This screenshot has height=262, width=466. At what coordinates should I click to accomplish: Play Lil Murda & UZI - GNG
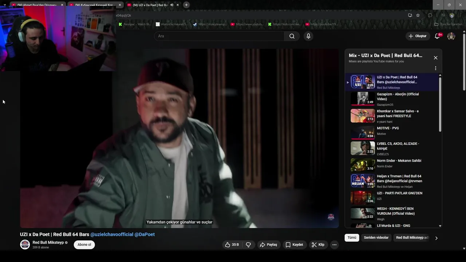tap(392, 226)
